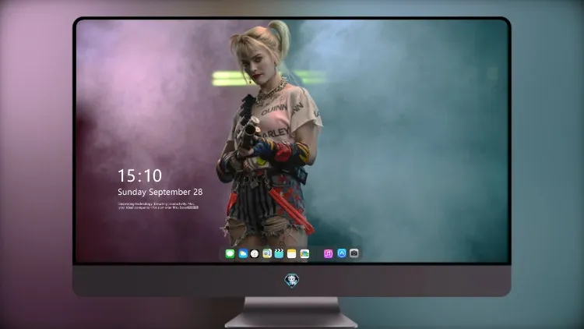This screenshot has height=329, width=584.
Task: Click the 15:10 clock widget
Action: coord(139,175)
